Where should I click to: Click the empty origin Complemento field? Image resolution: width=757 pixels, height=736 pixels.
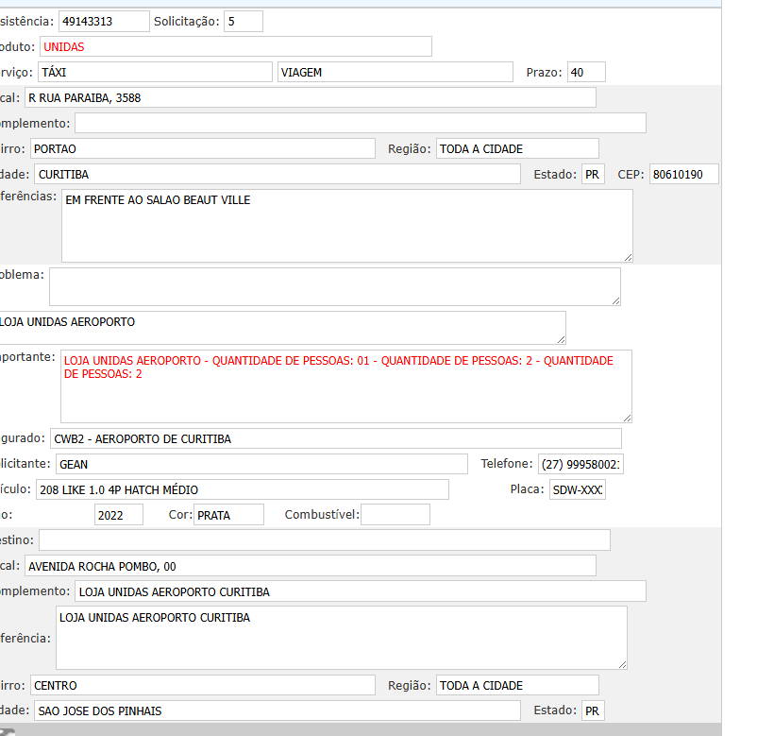click(x=361, y=123)
